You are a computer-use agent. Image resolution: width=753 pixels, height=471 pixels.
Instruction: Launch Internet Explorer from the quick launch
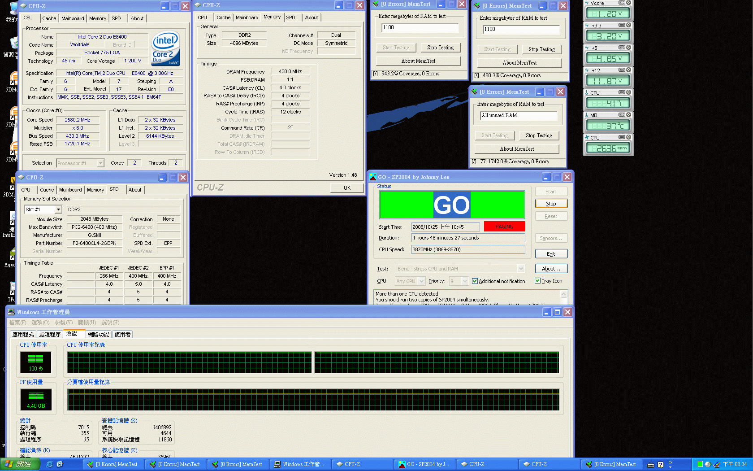click(50, 464)
